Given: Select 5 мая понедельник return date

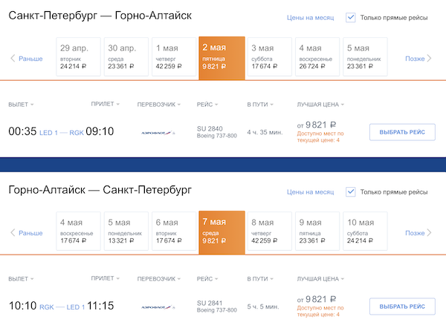Looking at the screenshot, I should tap(125, 232).
